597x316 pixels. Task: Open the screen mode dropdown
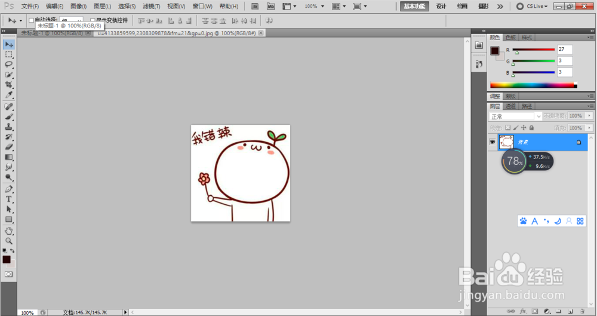tap(360, 6)
